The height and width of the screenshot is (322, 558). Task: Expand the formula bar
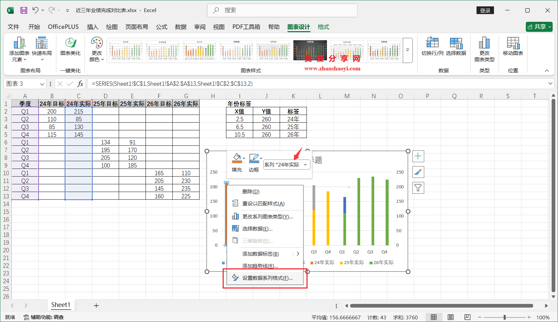pos(550,83)
